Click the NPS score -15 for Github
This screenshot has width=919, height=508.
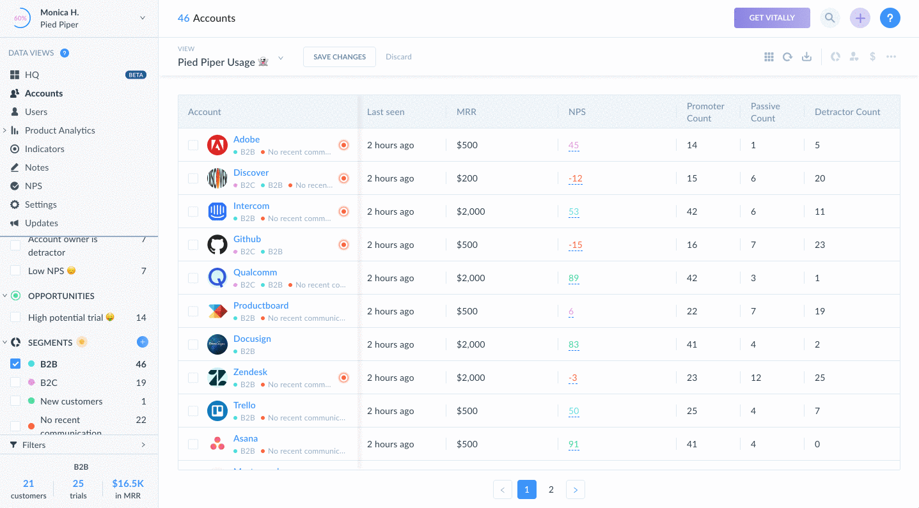[x=576, y=245]
